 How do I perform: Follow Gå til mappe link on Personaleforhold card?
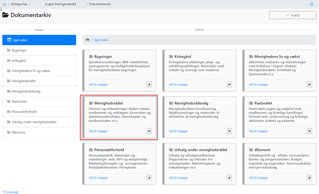pyautogui.click(x=98, y=178)
